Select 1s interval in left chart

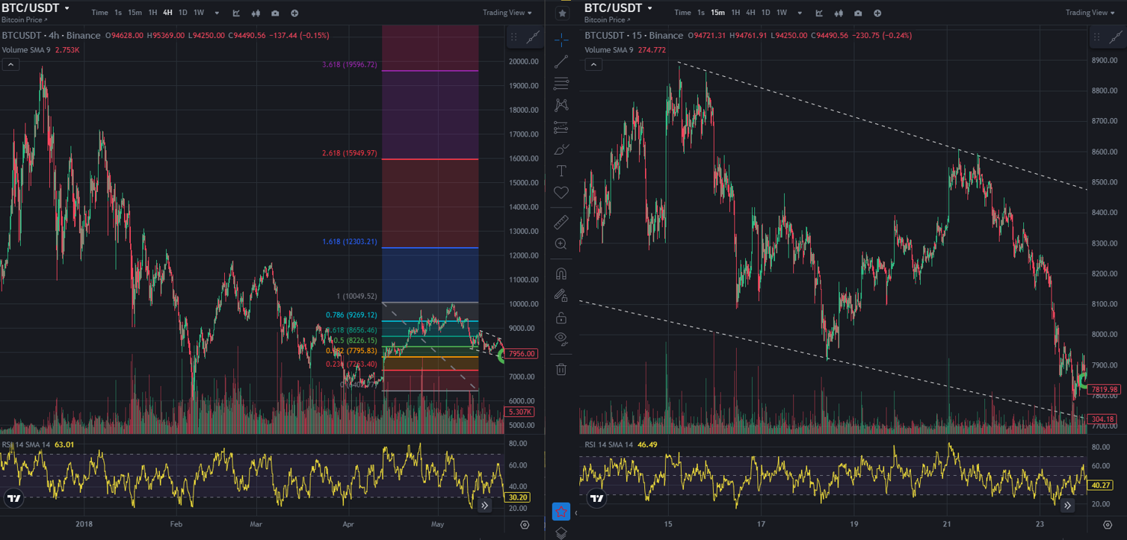[117, 13]
